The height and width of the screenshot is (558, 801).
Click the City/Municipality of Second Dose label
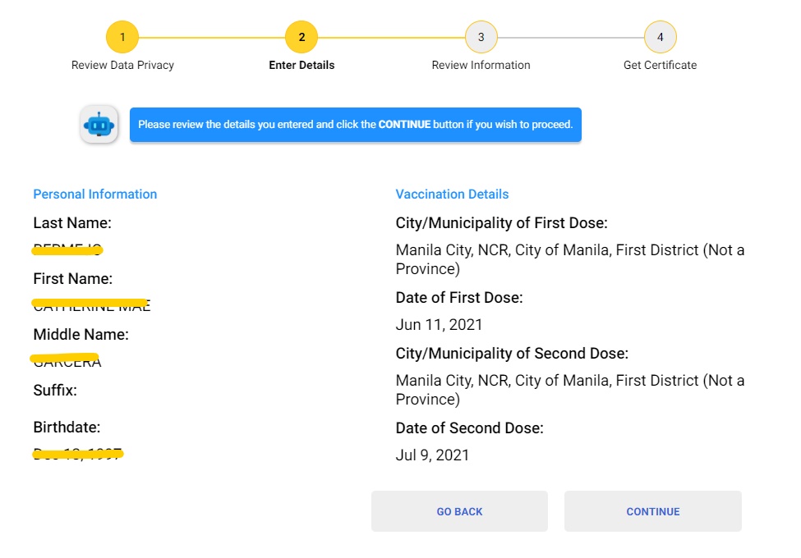pos(511,354)
